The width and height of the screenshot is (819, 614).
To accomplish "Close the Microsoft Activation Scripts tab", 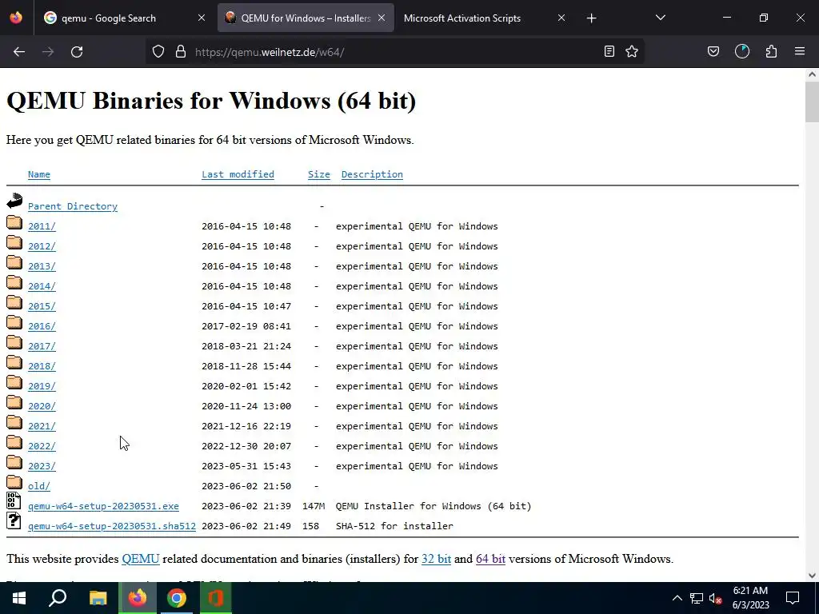I will click(x=561, y=18).
